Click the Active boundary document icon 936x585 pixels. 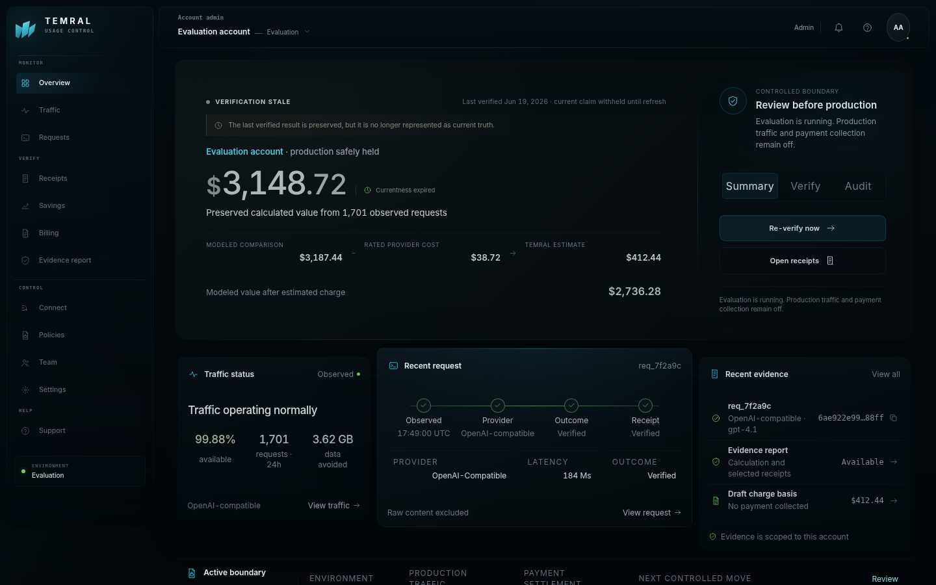click(x=192, y=573)
